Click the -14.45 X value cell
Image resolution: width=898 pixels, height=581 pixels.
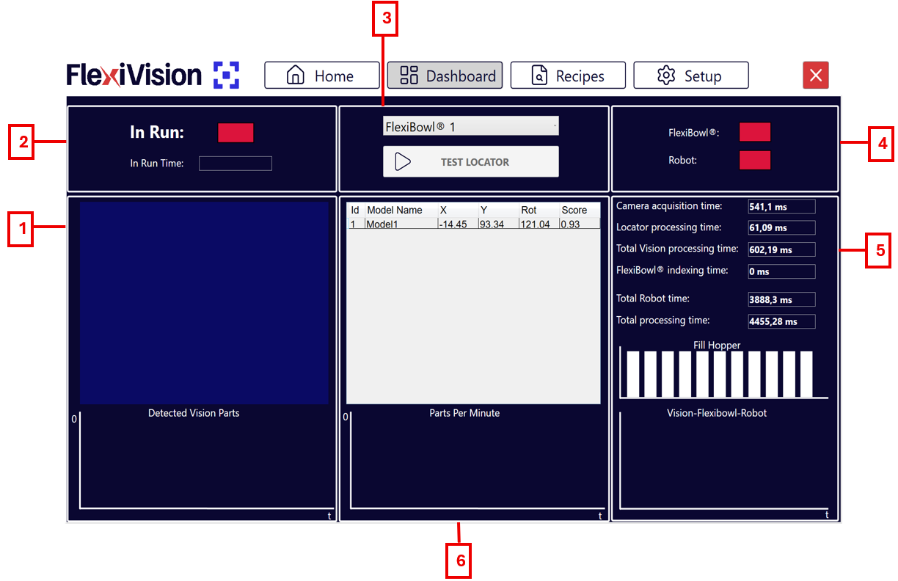(458, 224)
